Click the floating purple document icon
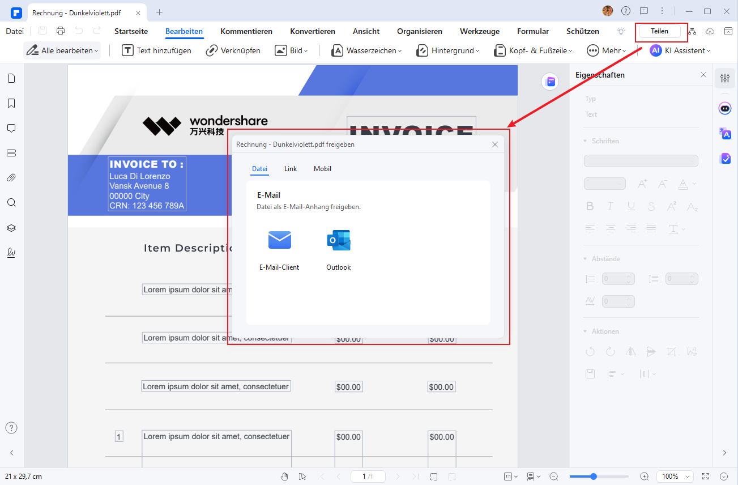 point(549,82)
